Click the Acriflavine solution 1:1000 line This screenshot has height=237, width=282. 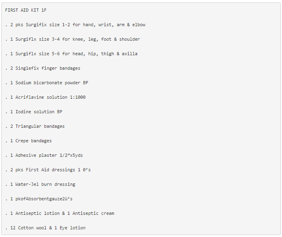click(x=45, y=98)
